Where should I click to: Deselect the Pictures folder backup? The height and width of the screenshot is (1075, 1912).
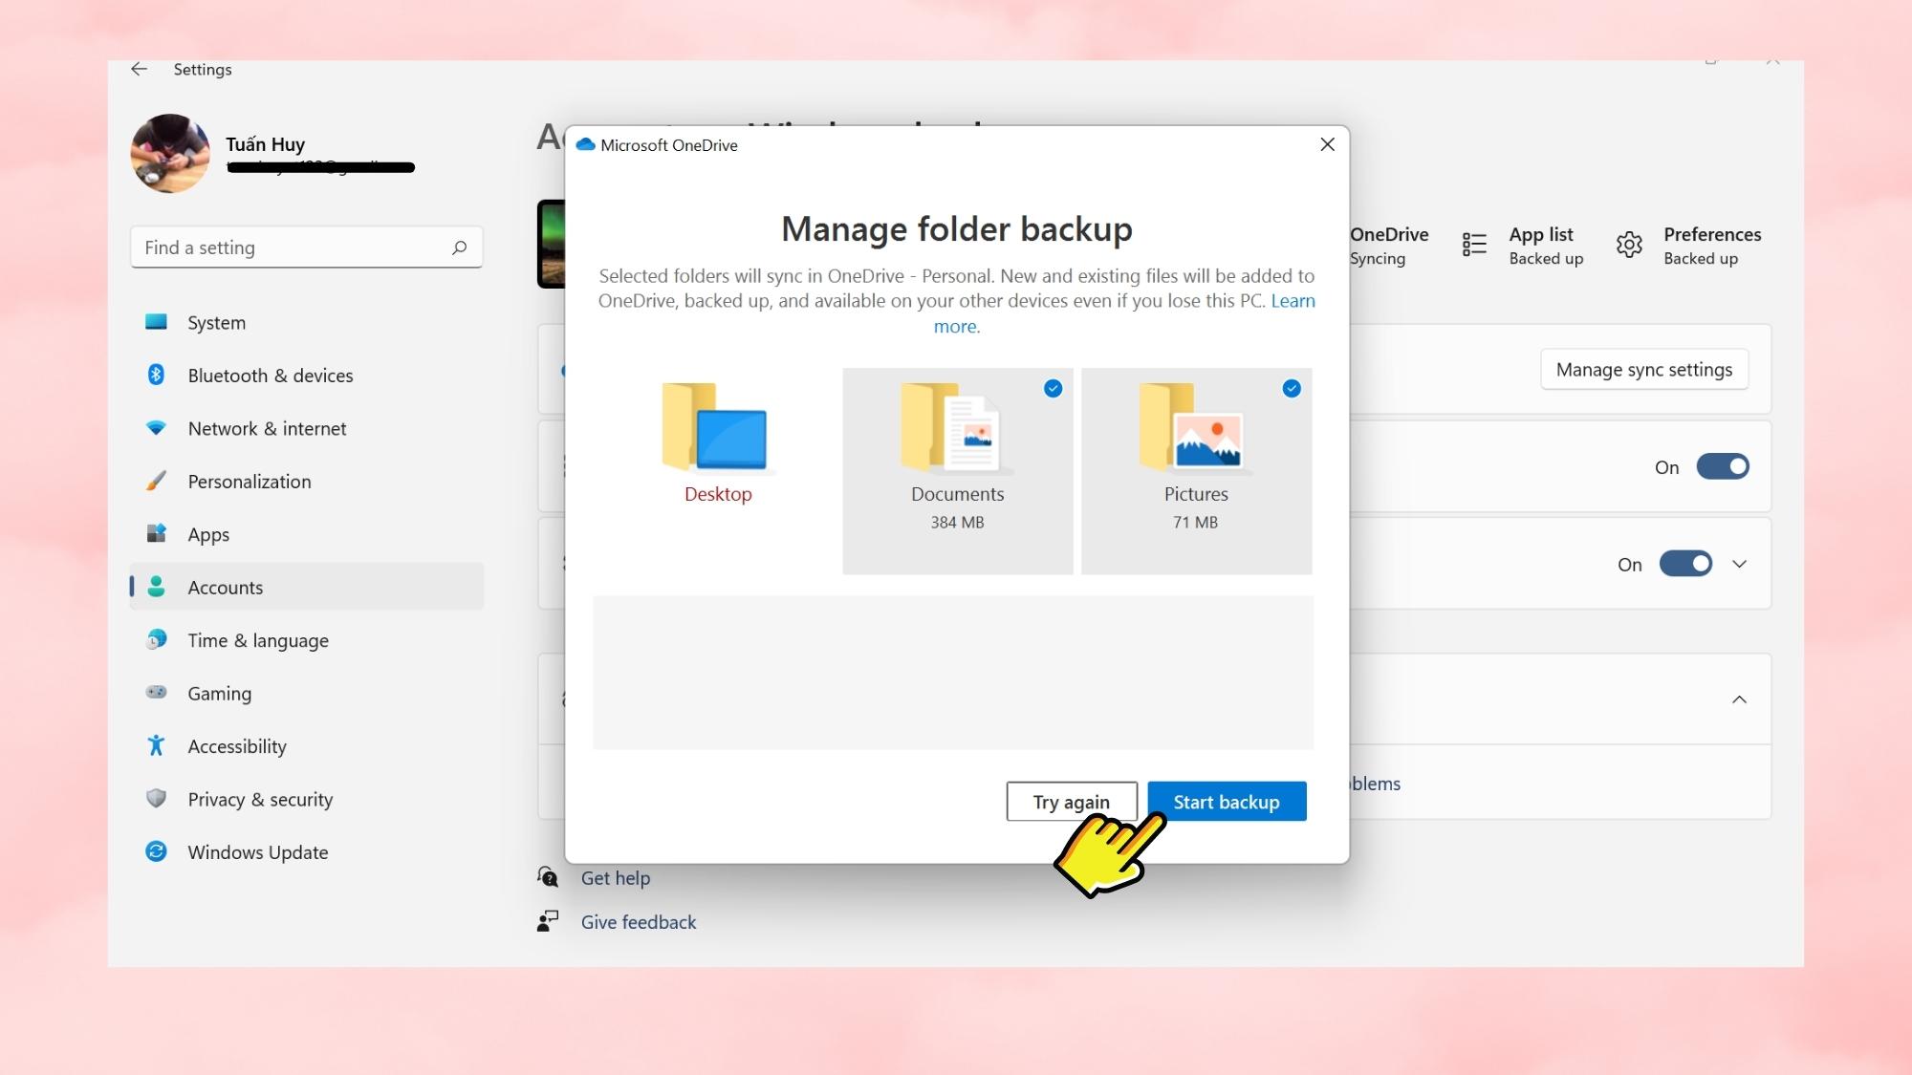pos(1196,471)
